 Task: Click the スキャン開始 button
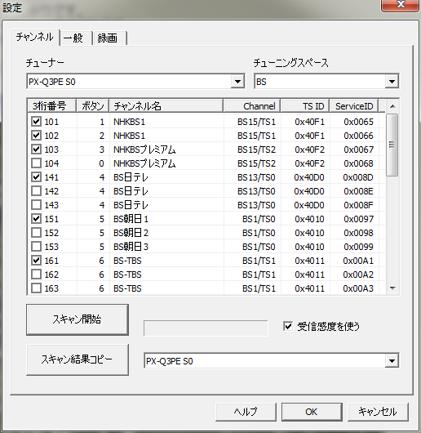coord(78,319)
